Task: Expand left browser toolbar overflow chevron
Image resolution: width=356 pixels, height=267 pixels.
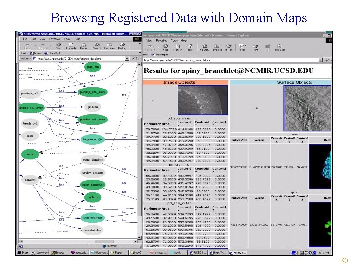Action: tap(139, 44)
